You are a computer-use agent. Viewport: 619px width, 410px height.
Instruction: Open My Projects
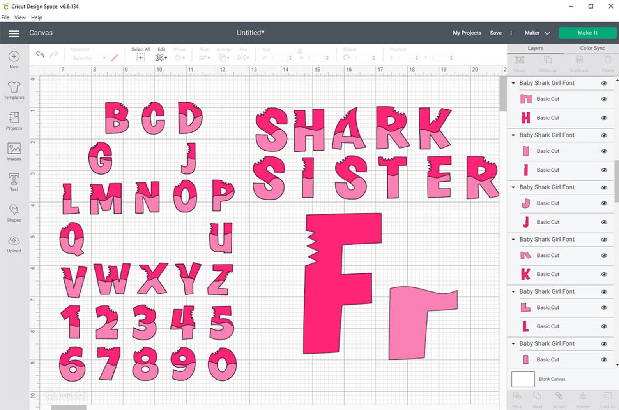coord(467,33)
